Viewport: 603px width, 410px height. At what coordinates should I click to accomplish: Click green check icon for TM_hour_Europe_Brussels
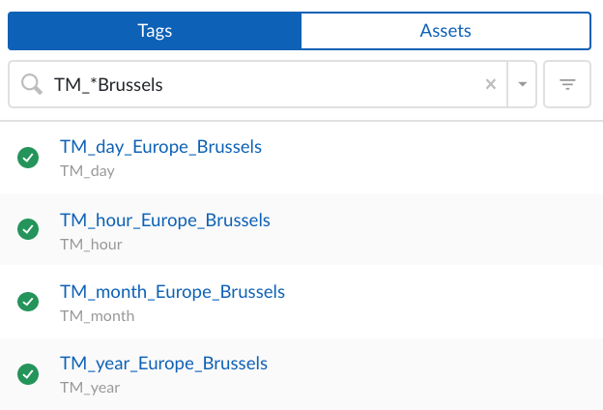29,230
